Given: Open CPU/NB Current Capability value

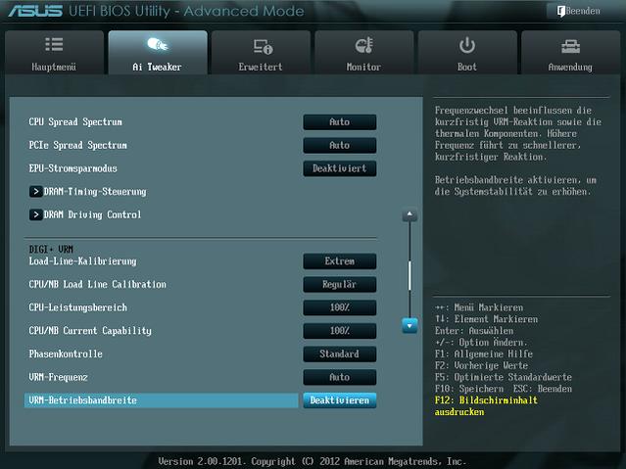Looking at the screenshot, I should point(340,331).
